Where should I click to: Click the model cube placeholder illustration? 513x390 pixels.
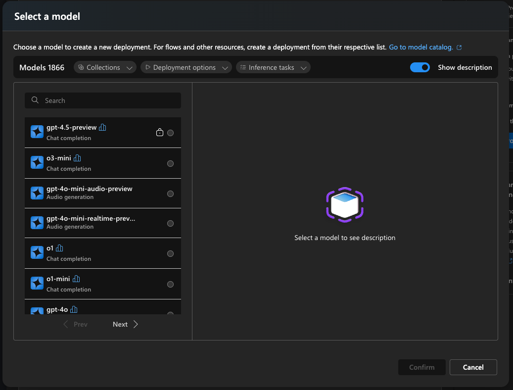pos(345,205)
